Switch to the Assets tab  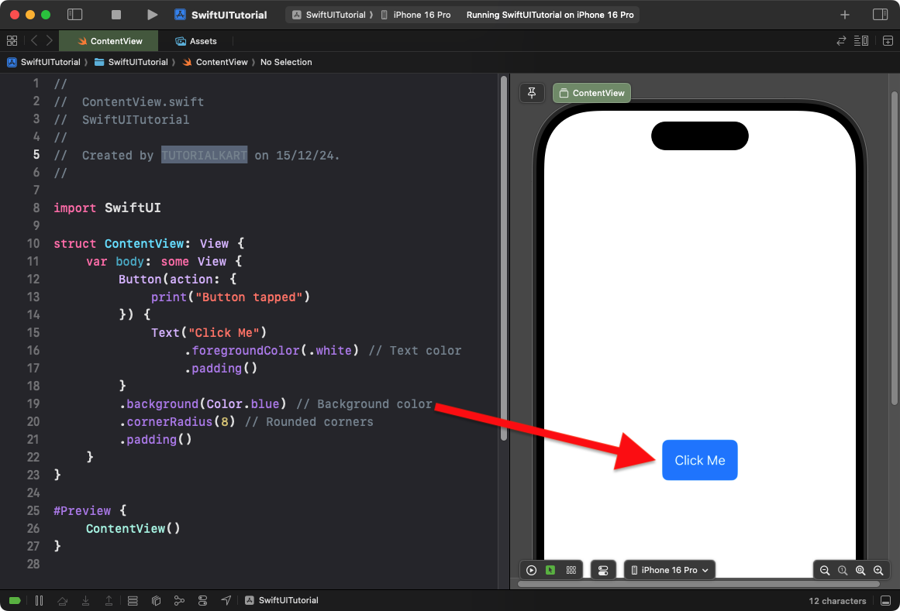[x=196, y=40]
